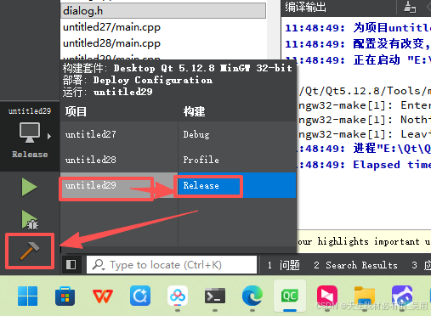This screenshot has height=316, width=431.
Task: Expand the kit selector arrow next to the monitor
Action: (49, 137)
